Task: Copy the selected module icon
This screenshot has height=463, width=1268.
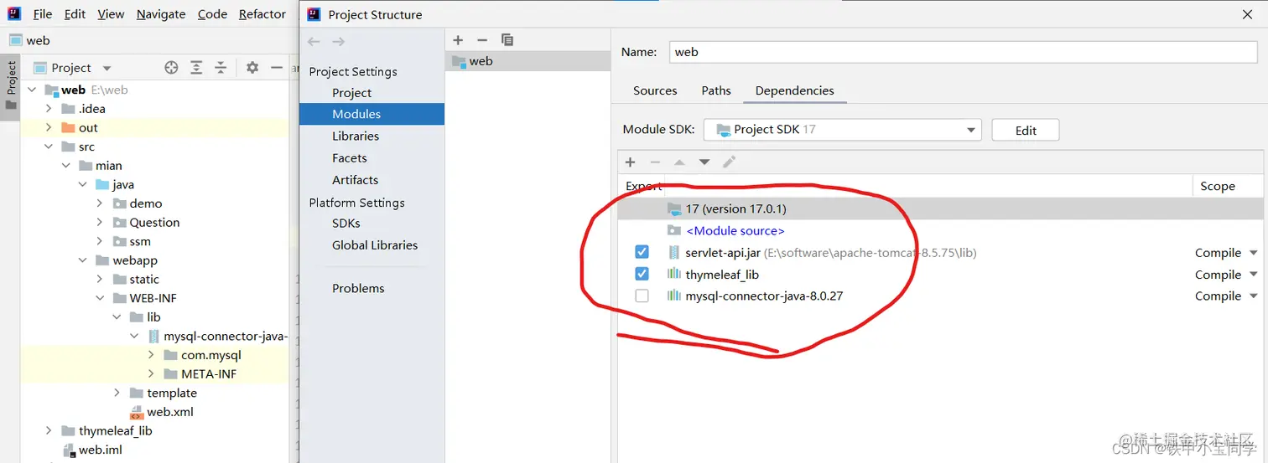Action: pyautogui.click(x=507, y=40)
